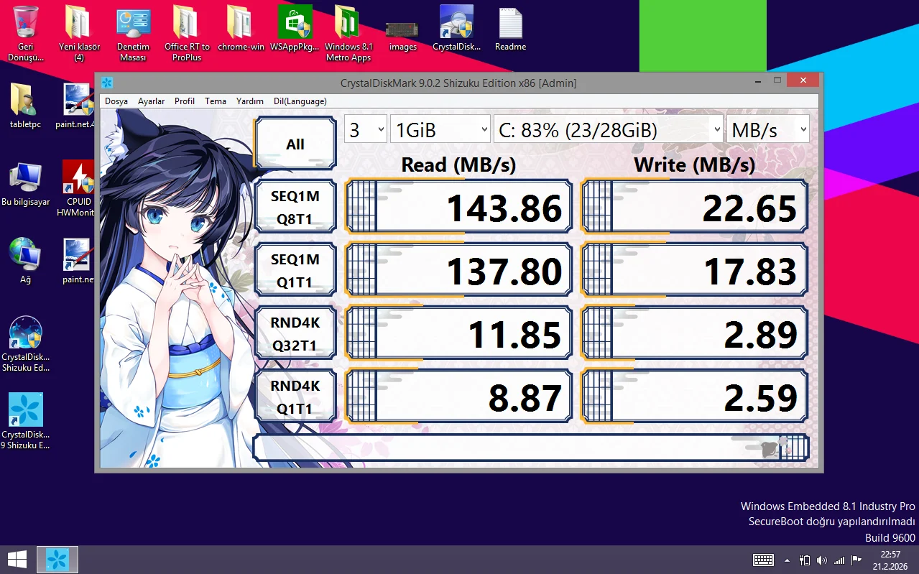The height and width of the screenshot is (574, 919).
Task: Open the tabletpc folder icon
Action: tap(26, 106)
